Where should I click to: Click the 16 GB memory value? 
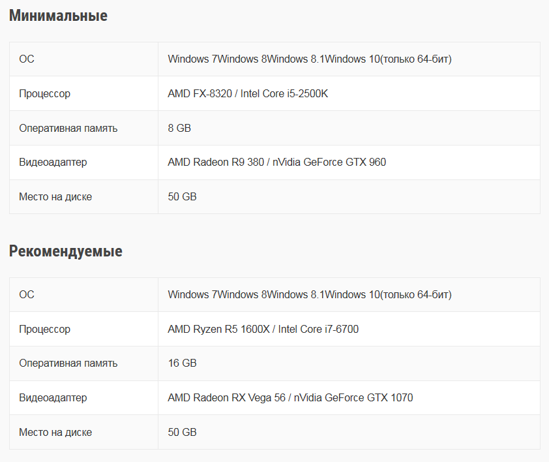[182, 363]
